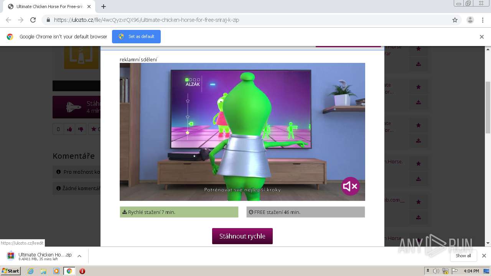The image size is (491, 276).
Task: Bookmark this page with the star icon
Action: tap(455, 20)
